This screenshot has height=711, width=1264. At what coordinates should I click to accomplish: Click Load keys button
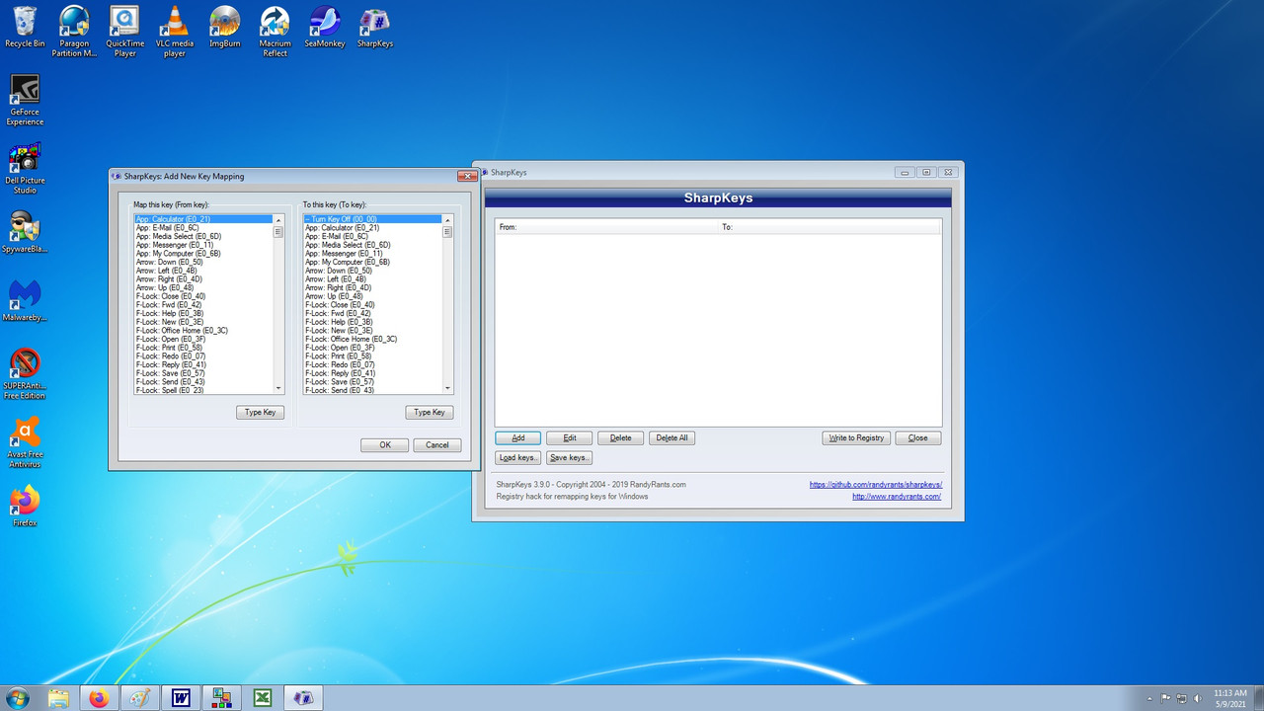[518, 458]
